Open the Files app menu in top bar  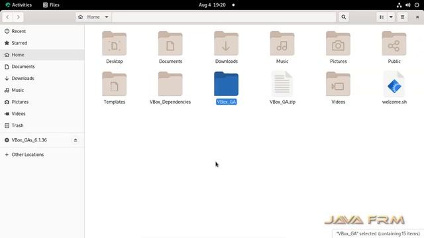pos(51,5)
